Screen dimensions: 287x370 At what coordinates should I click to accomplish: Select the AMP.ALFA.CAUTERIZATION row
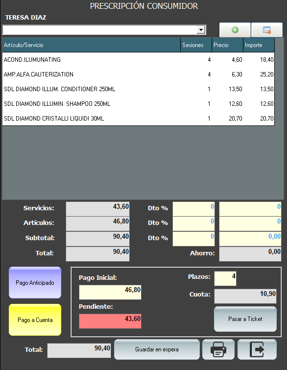(x=139, y=74)
